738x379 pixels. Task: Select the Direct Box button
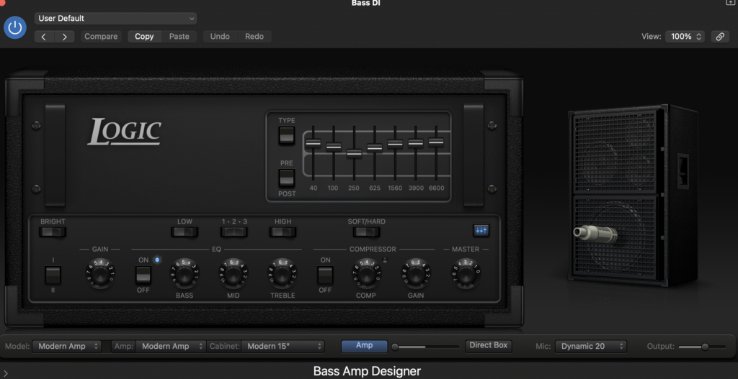[489, 346]
